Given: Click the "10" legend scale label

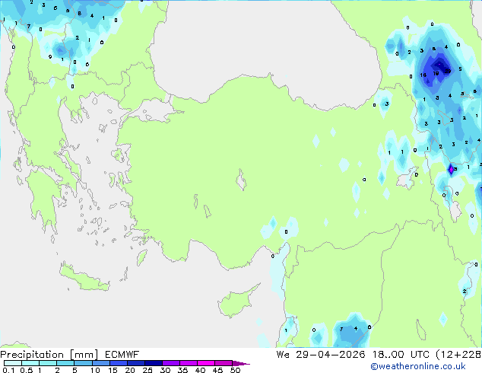Looking at the screenshot, I should coord(95,370).
